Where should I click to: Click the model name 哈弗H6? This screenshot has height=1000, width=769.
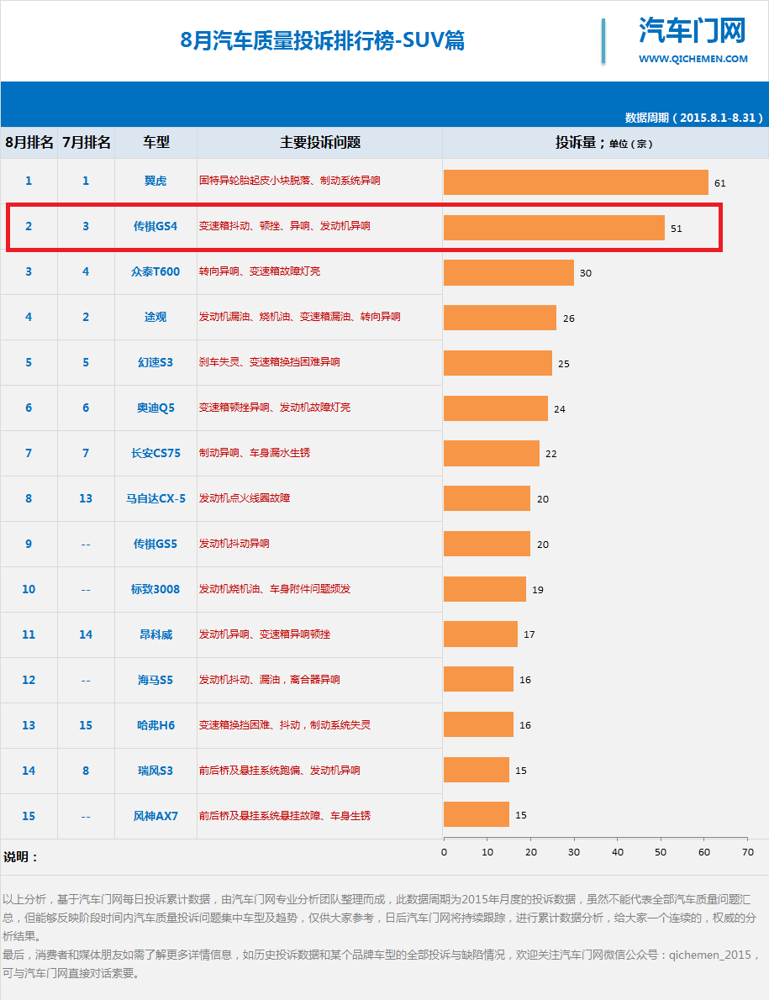point(155,725)
